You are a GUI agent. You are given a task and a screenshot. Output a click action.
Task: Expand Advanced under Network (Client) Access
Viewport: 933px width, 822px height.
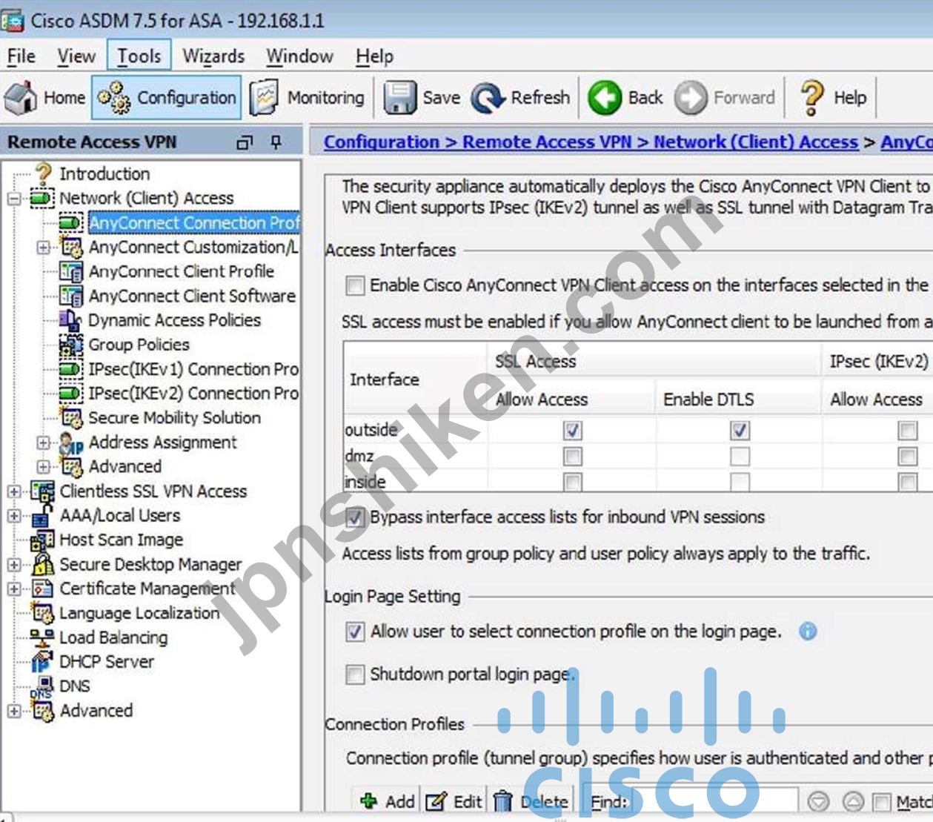44,467
